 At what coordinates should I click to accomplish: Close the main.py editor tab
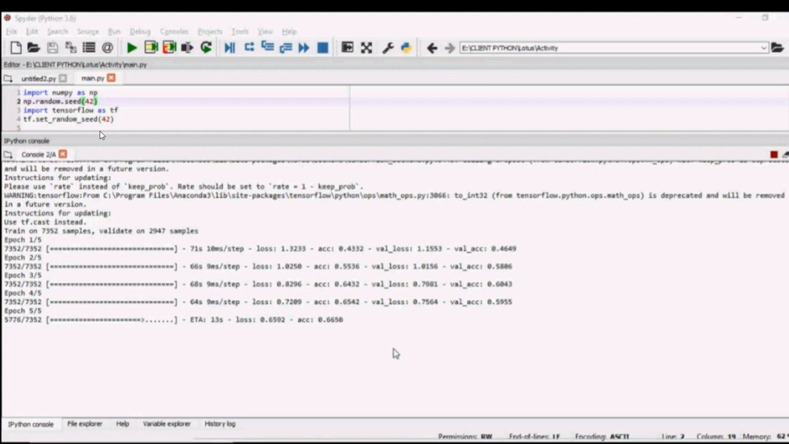[x=111, y=78]
